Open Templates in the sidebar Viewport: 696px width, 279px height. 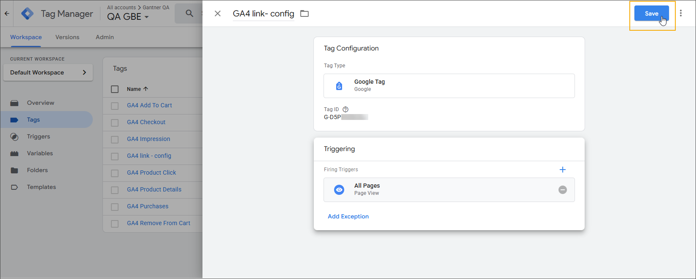coord(41,187)
